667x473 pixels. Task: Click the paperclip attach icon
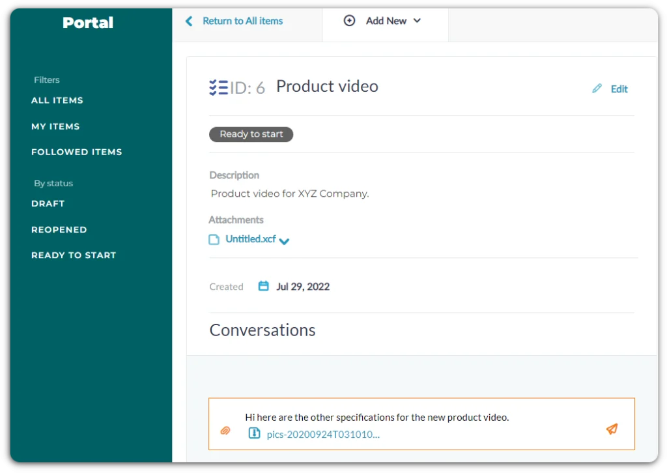point(225,431)
